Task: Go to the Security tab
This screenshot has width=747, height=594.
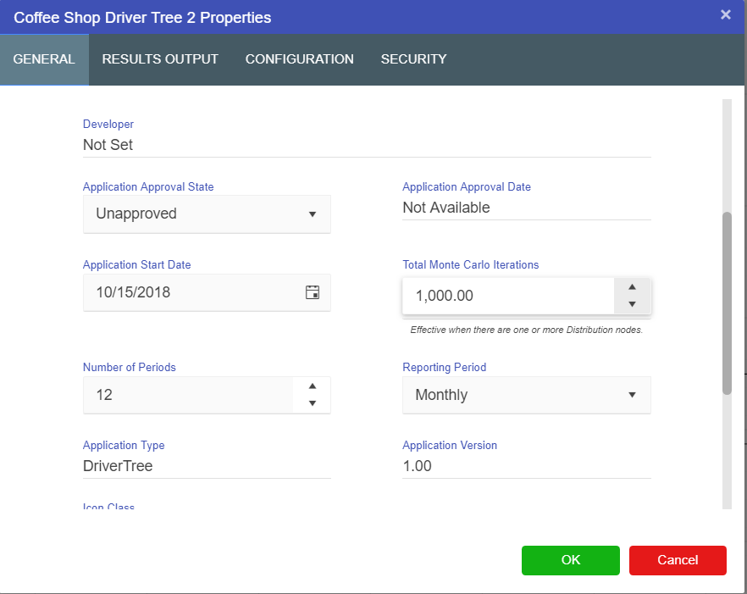Action: pos(413,59)
